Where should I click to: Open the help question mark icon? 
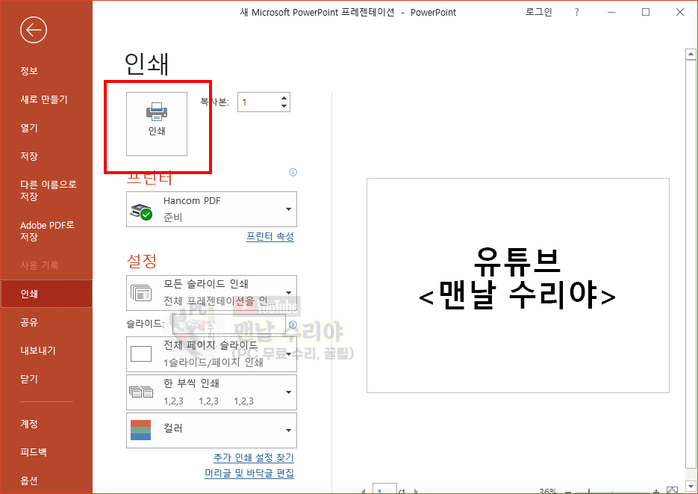tap(577, 13)
